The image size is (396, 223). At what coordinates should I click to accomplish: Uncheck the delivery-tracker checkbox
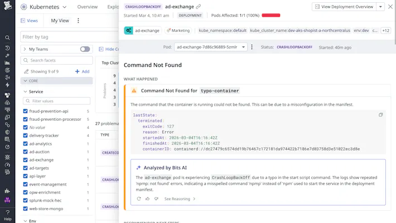point(25,135)
